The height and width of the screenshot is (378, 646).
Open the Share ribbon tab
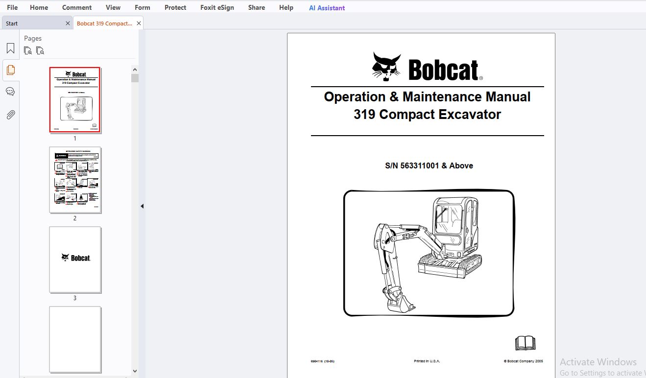click(256, 7)
